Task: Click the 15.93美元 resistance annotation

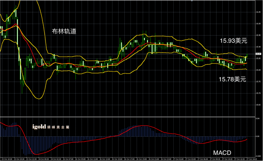Action: (233, 40)
